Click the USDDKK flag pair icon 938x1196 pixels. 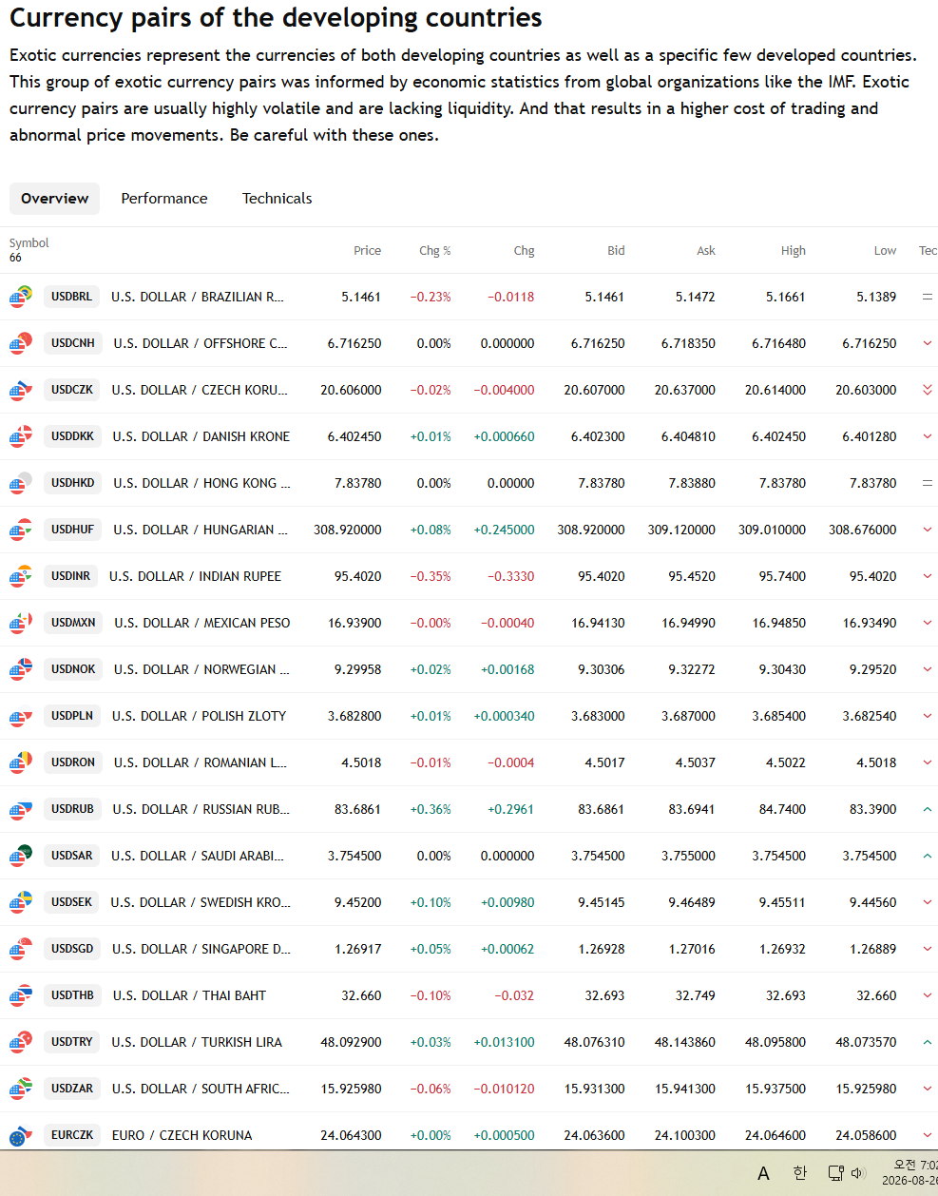[21, 436]
